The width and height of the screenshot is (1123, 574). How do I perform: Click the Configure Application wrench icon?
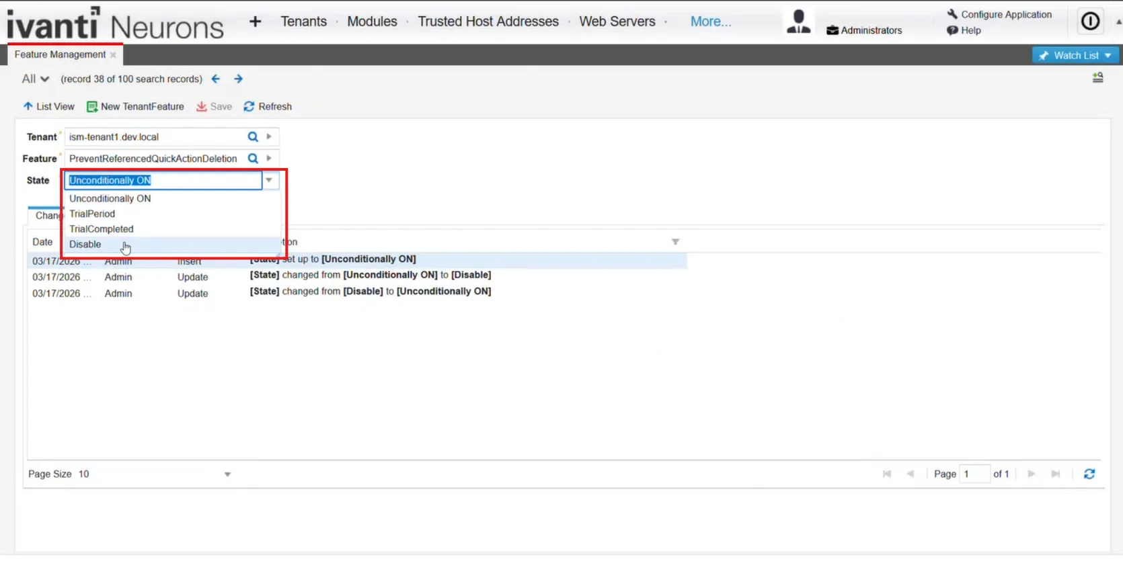[952, 14]
